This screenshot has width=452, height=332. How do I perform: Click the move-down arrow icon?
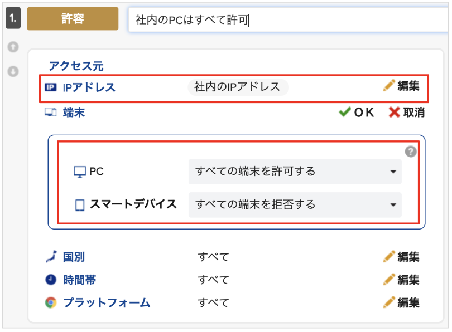[x=13, y=71]
